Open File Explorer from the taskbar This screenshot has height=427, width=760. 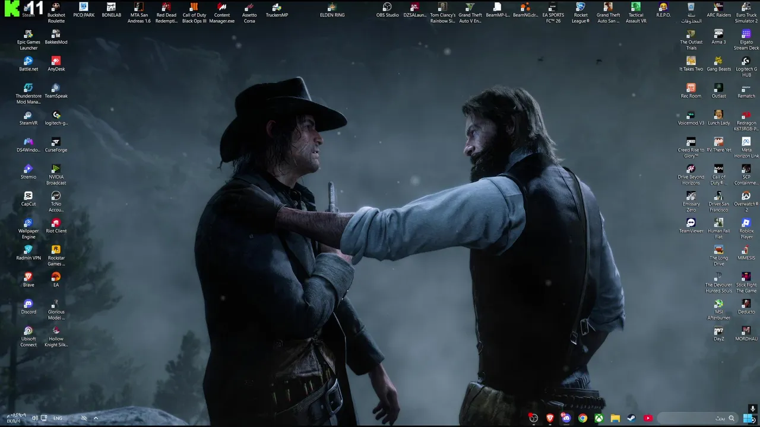(x=615, y=418)
